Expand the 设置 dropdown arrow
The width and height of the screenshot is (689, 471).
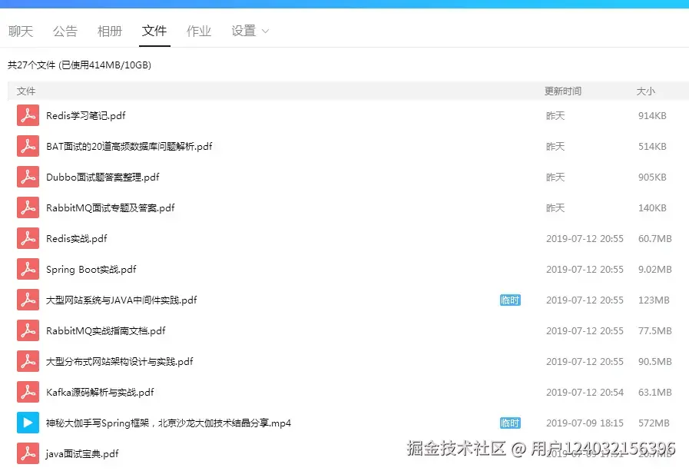click(265, 32)
